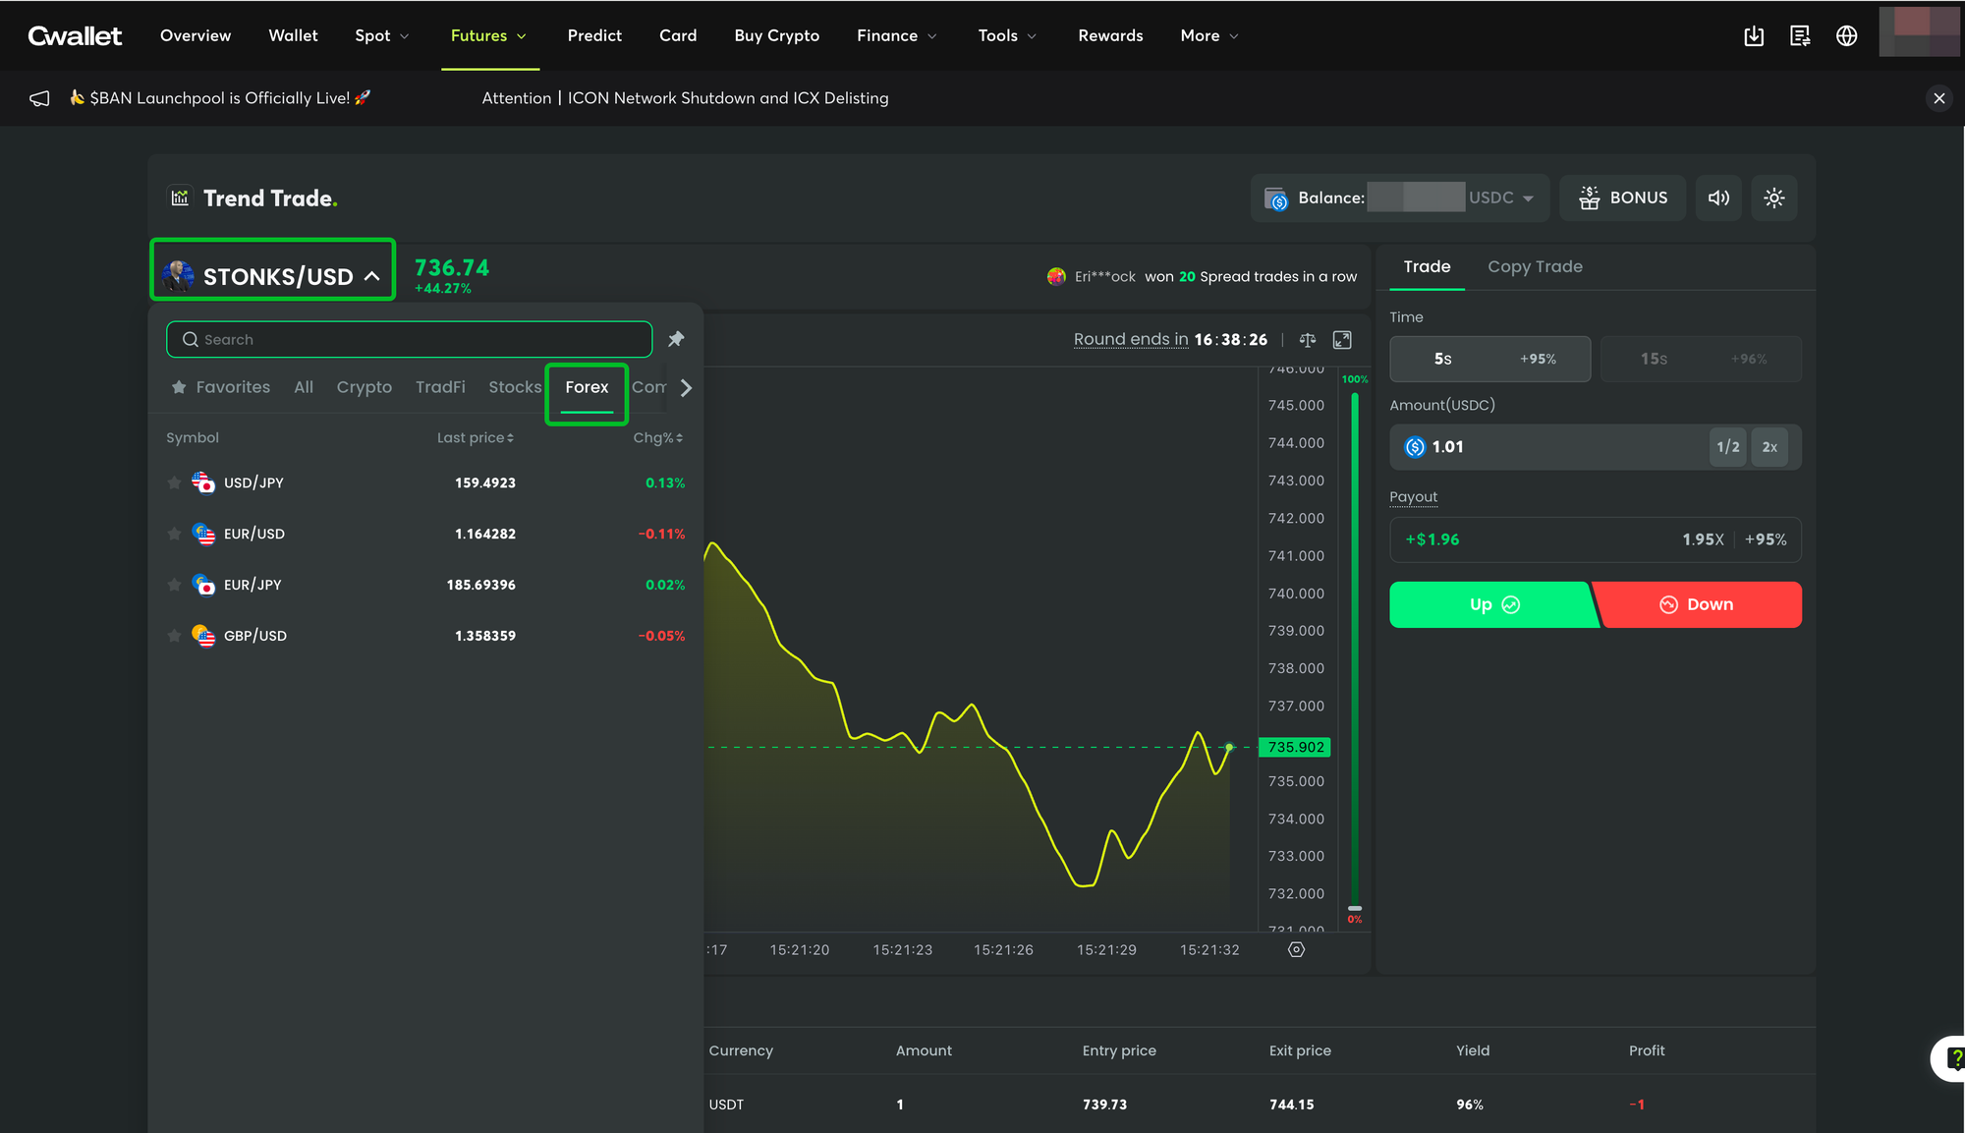1965x1133 pixels.
Task: Go to Buy Crypto
Action: 776,36
